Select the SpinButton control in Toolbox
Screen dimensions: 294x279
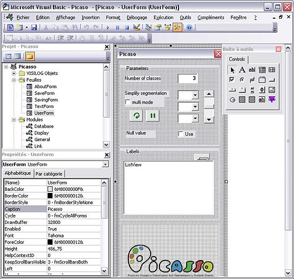pos(262,90)
